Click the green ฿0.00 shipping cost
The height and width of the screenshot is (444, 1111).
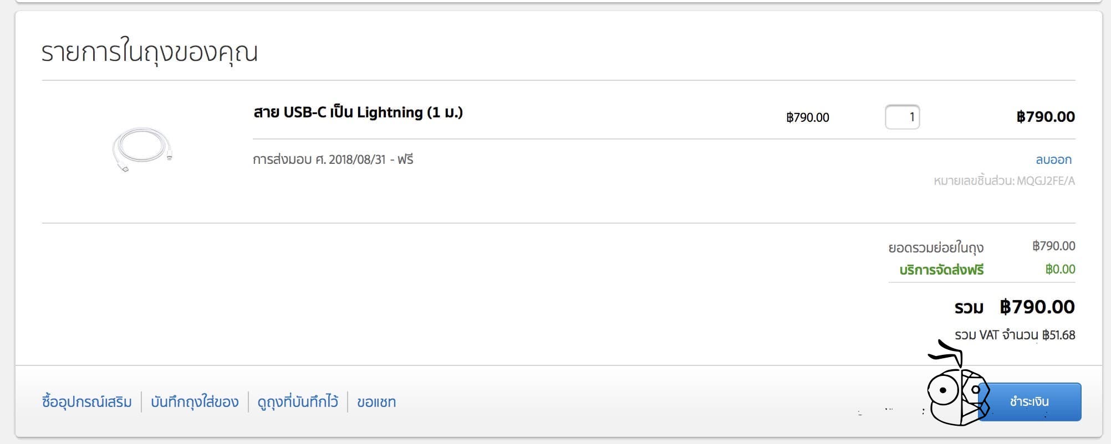coord(1060,270)
